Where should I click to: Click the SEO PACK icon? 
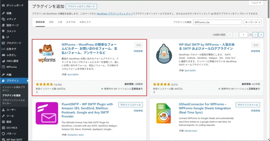(3, 128)
